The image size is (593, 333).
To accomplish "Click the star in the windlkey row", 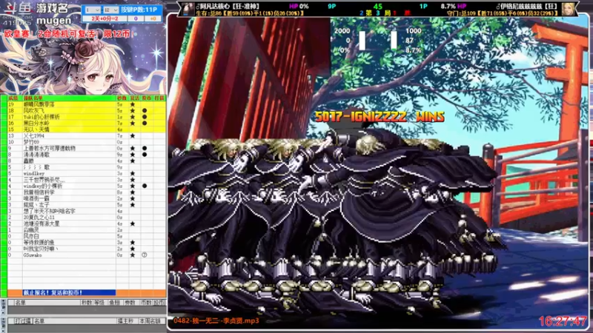I will coord(133,173).
